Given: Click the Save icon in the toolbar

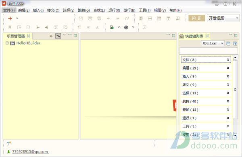Looking at the screenshot, I should click(x=81, y=18).
